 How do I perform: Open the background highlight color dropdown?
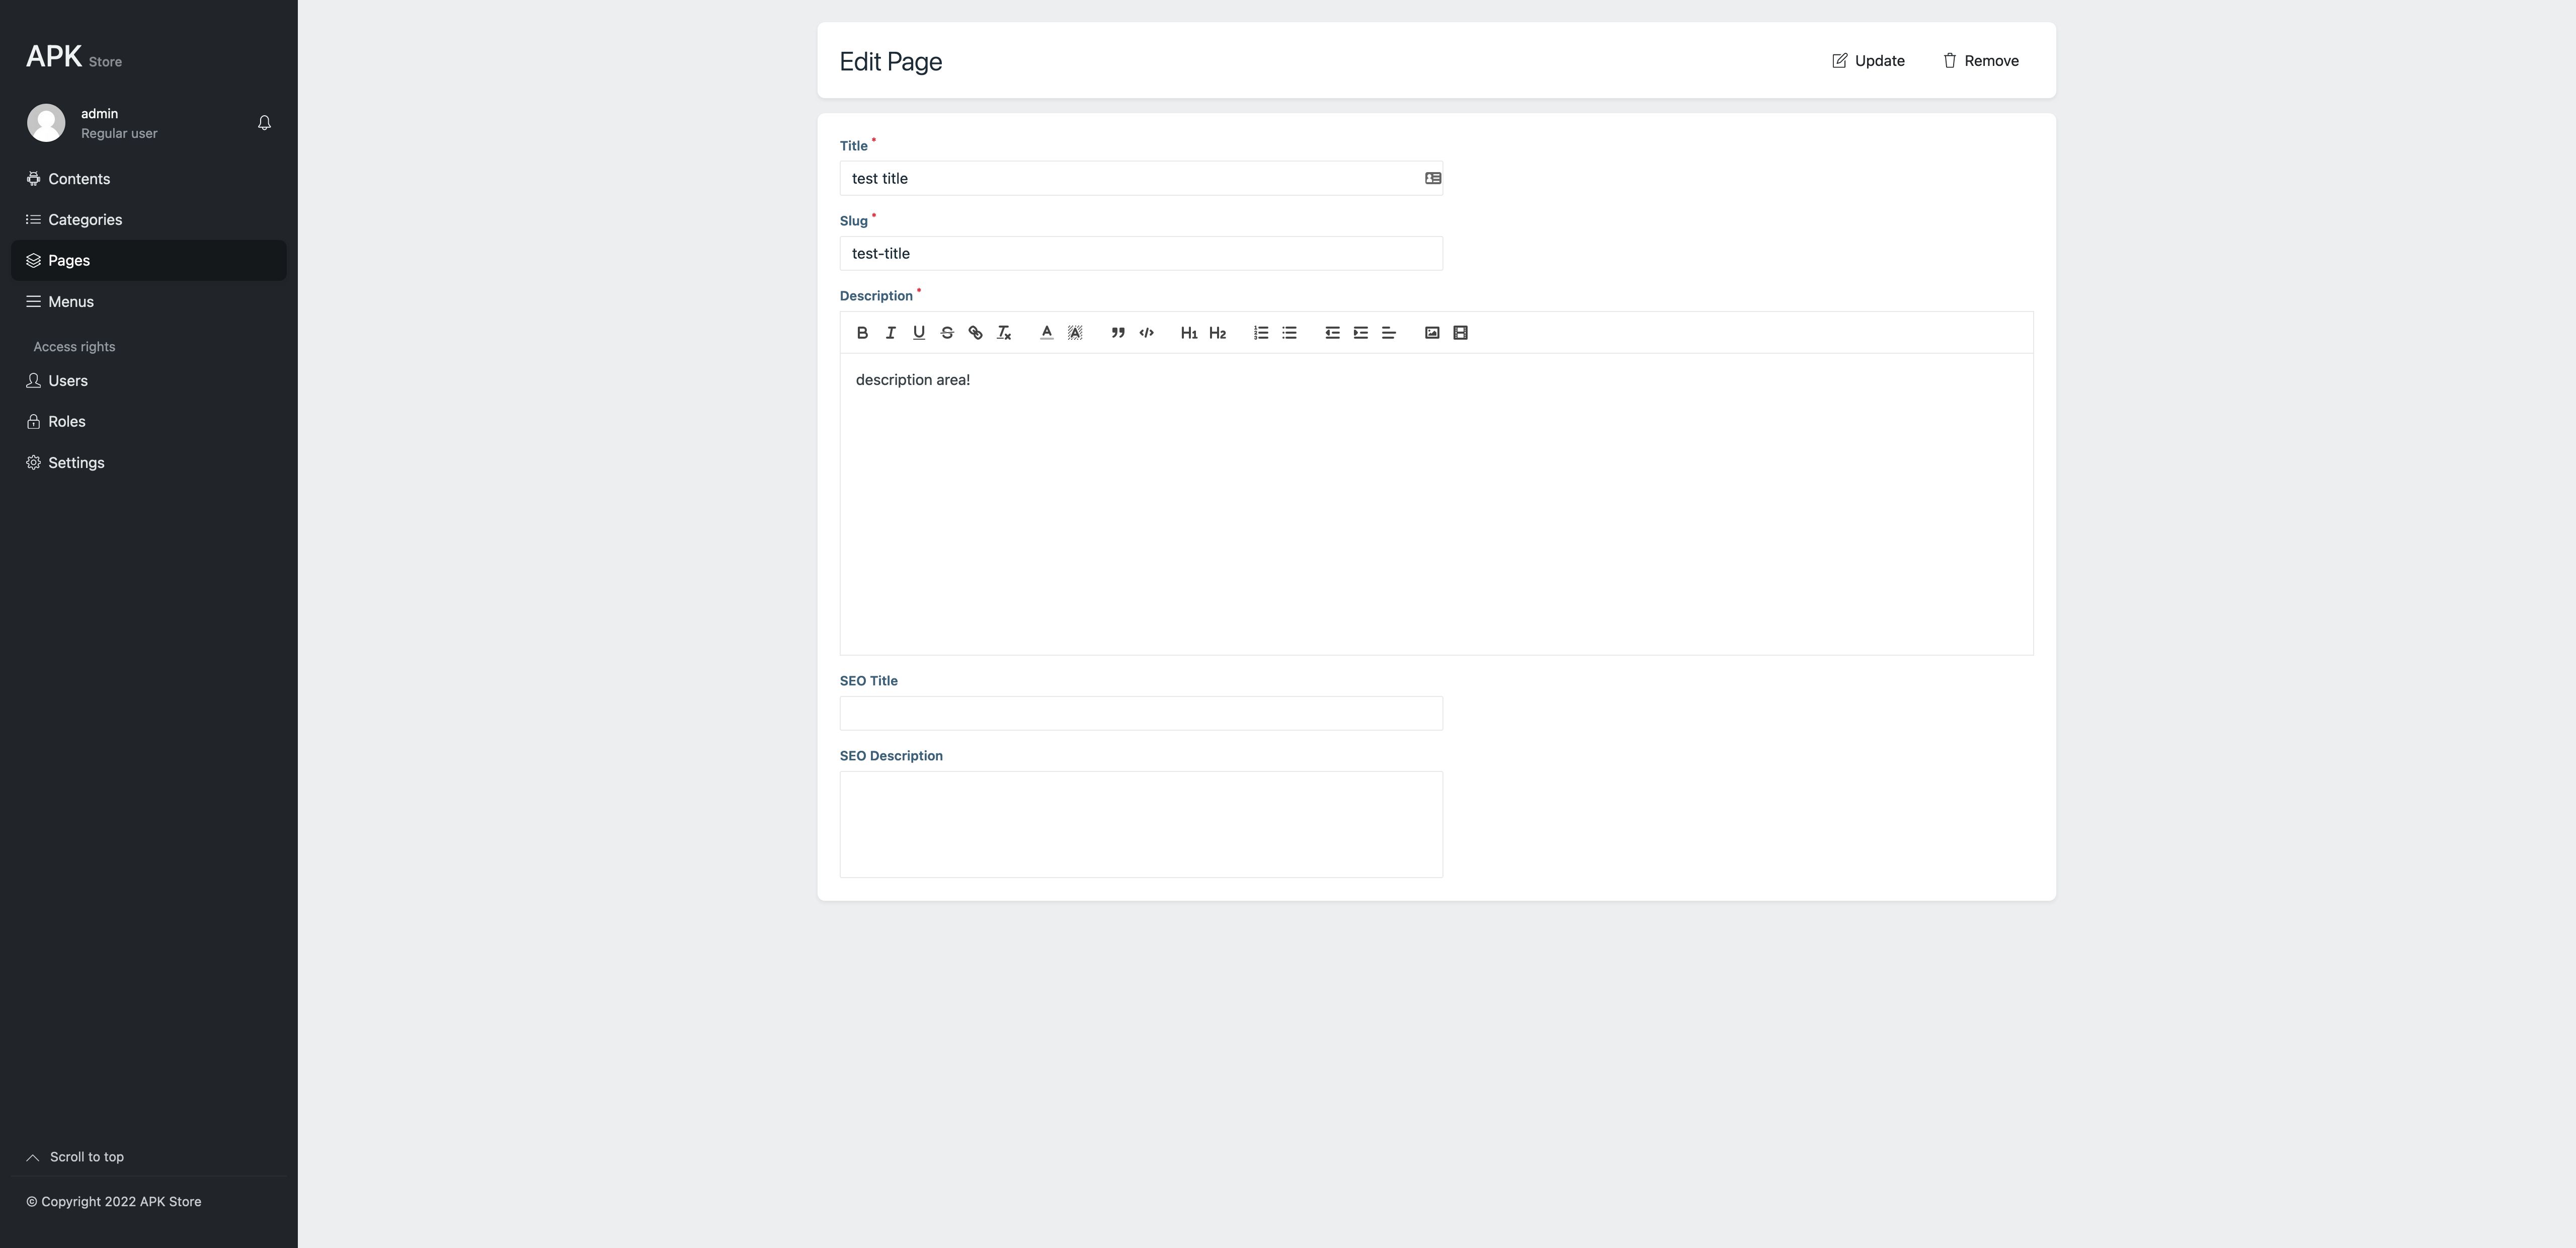[x=1075, y=333]
